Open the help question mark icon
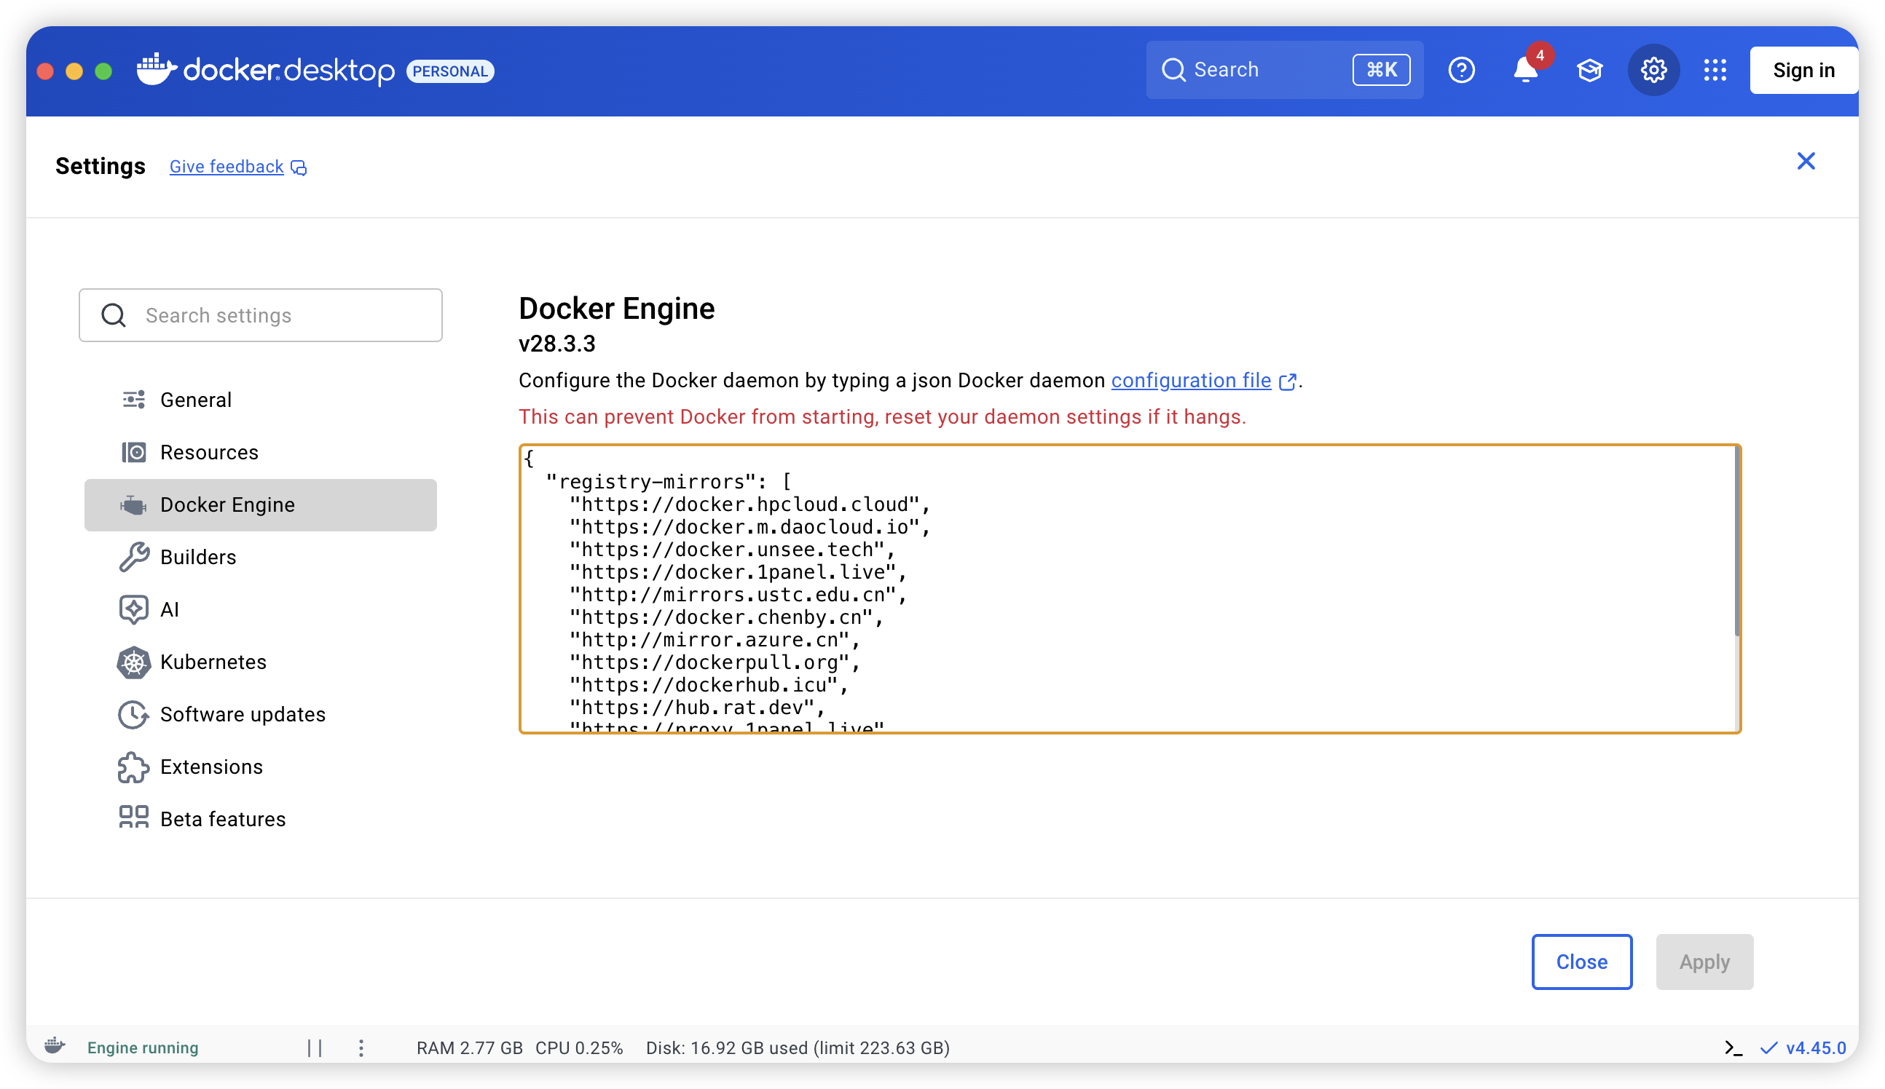Screen dimensions: 1885x1089 pos(1461,71)
